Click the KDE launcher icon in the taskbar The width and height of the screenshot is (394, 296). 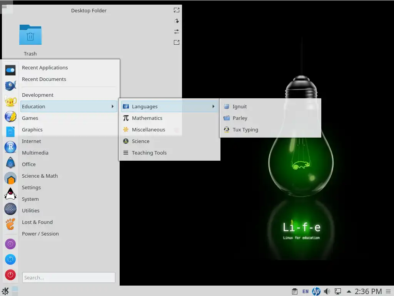click(5, 291)
